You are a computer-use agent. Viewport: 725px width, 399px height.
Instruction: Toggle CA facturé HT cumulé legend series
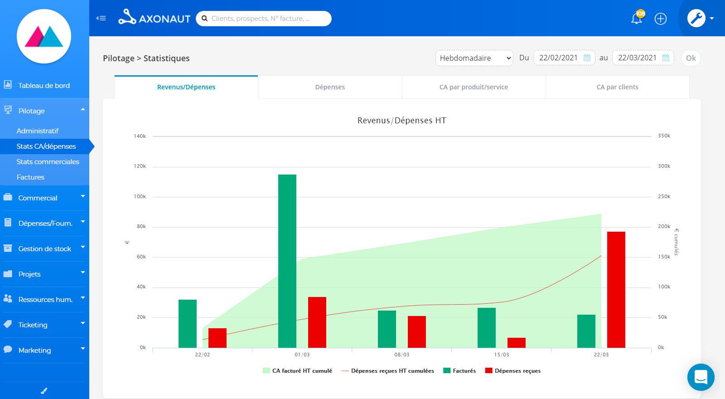[x=297, y=370]
